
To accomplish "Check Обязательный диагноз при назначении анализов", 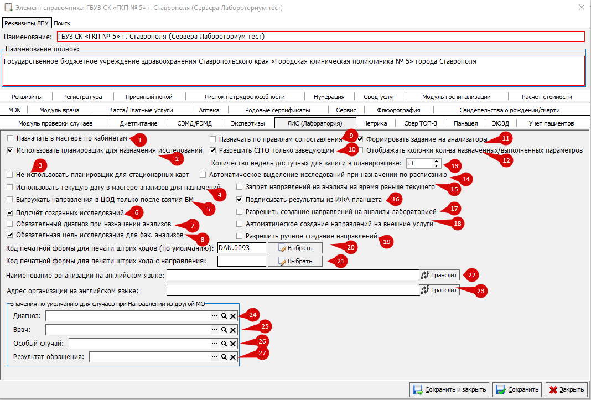I will (10, 224).
